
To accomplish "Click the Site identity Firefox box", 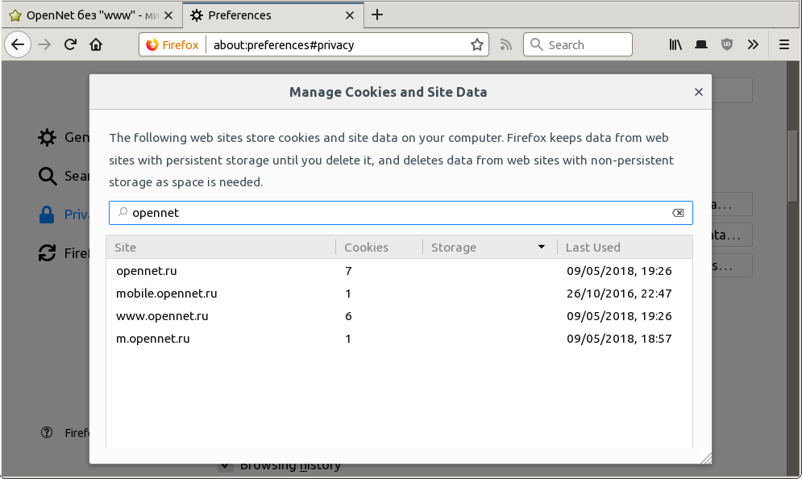I will pos(172,45).
